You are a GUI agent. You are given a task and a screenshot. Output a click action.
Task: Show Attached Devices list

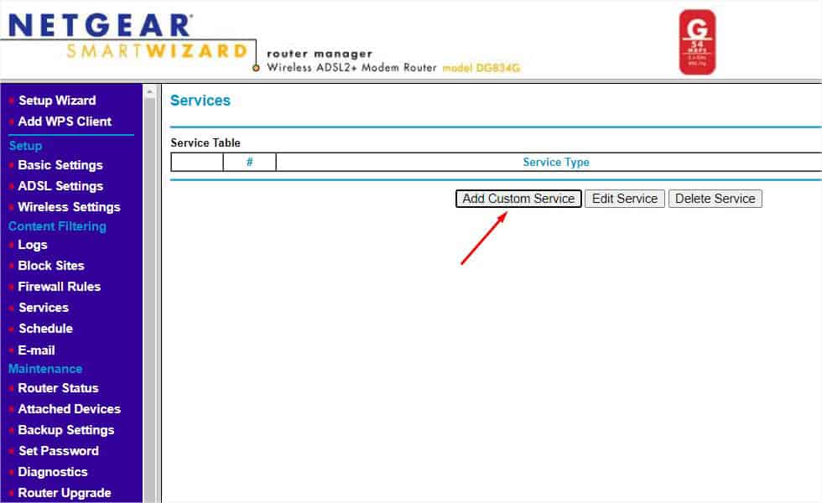[x=69, y=409]
